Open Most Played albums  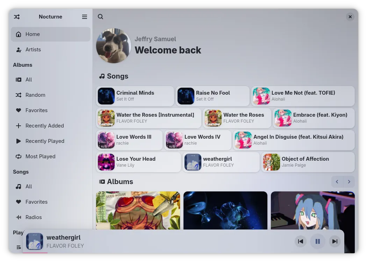(51, 157)
